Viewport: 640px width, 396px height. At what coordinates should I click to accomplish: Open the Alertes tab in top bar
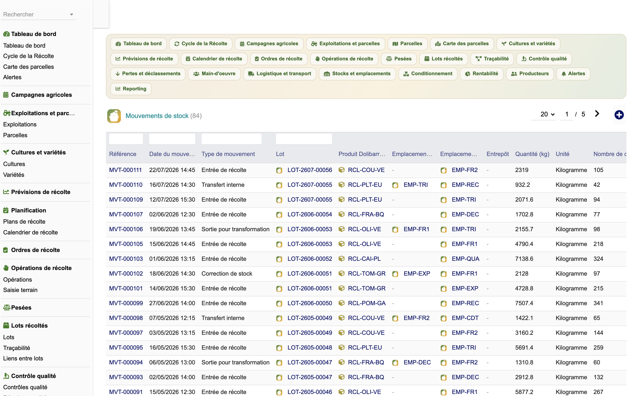[573, 74]
